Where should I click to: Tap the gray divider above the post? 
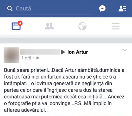coord(66,41)
